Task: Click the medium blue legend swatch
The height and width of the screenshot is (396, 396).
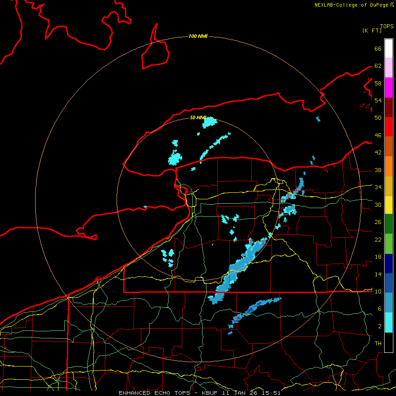Action: point(389,283)
